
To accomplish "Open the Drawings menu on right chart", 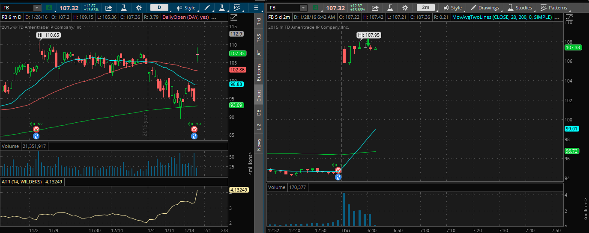I will click(485, 8).
